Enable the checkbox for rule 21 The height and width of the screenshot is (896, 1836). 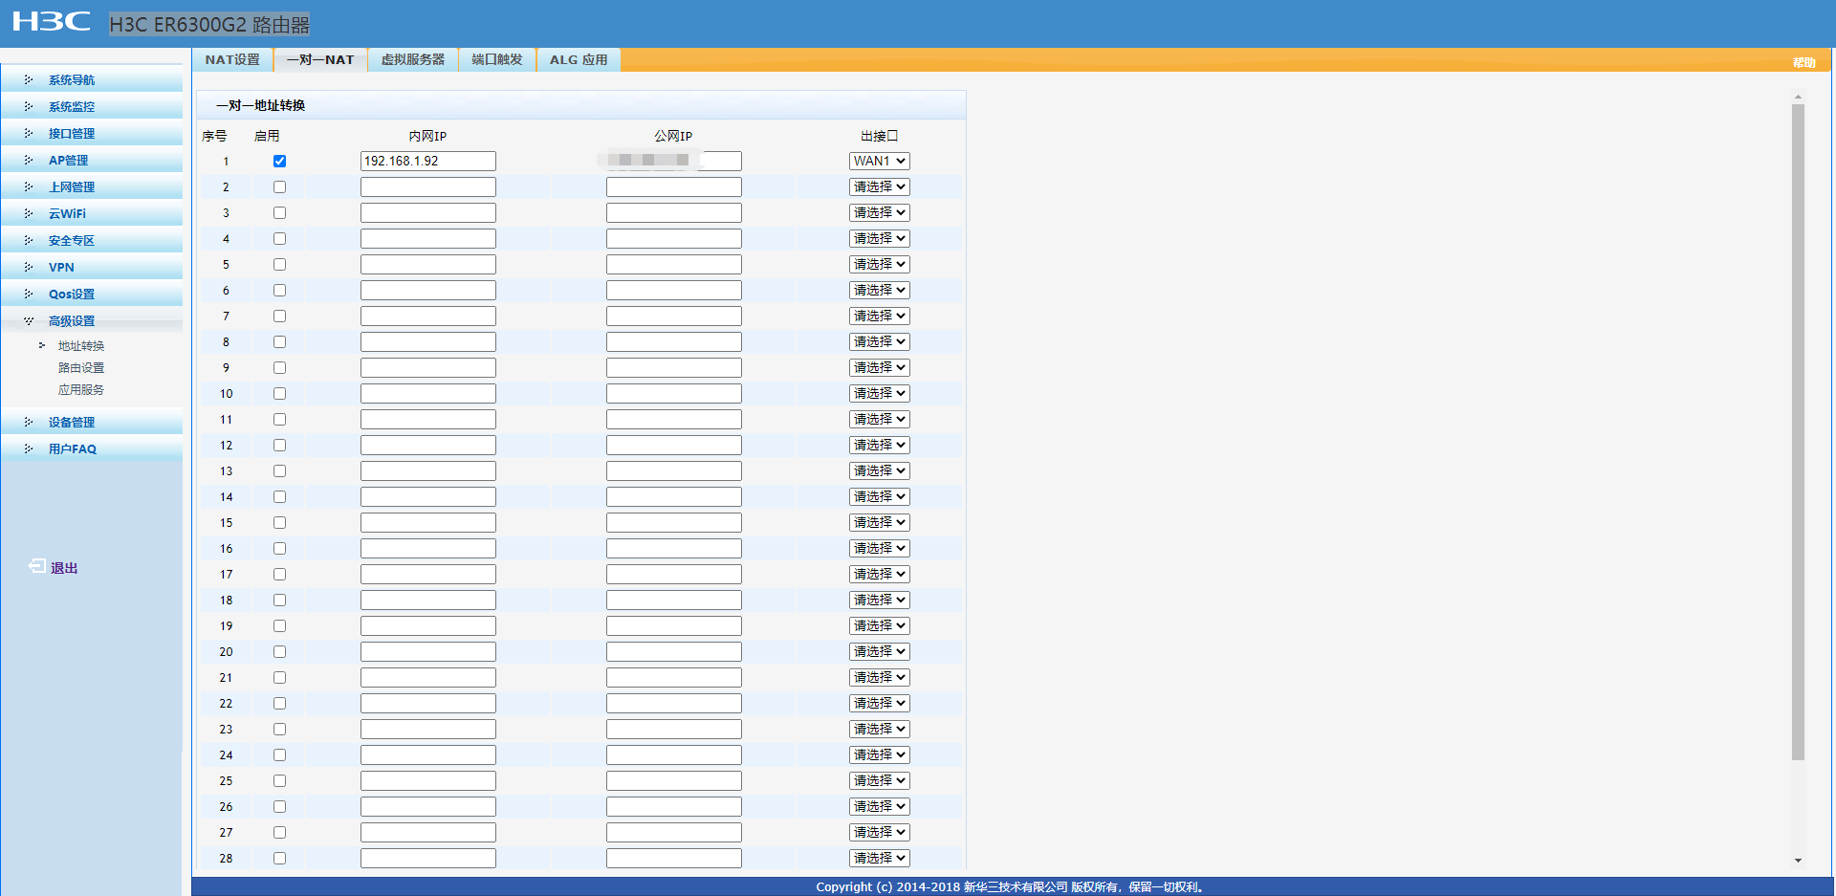coord(279,678)
